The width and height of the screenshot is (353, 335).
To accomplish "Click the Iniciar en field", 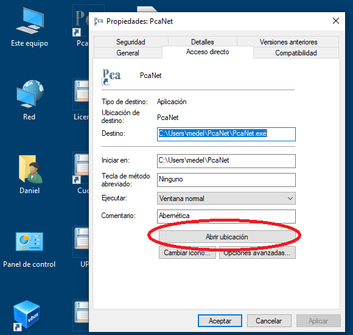I will (x=226, y=161).
